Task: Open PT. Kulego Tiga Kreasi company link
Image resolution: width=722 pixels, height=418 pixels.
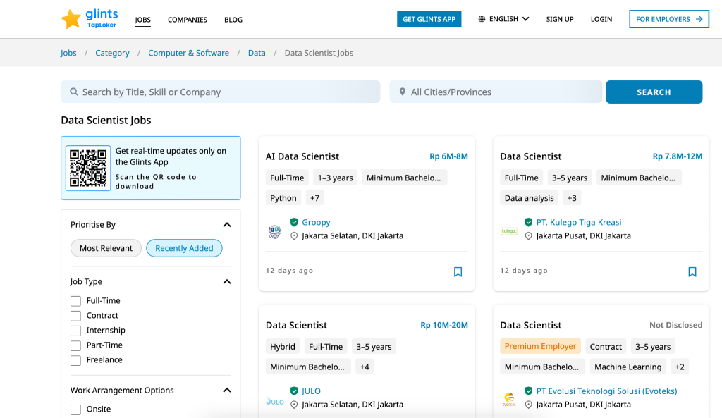Action: pyautogui.click(x=579, y=222)
